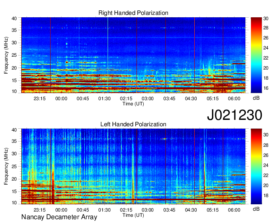Viewport: 273px width, 222px height.
Task: Click 04:30 tick under right-handed plot
Action: click(191, 99)
